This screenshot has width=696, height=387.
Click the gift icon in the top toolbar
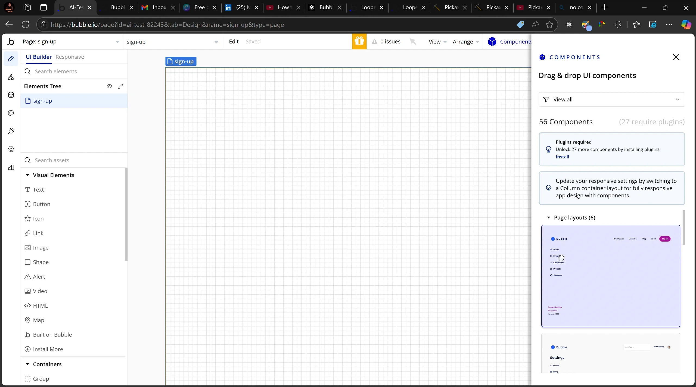tap(359, 41)
